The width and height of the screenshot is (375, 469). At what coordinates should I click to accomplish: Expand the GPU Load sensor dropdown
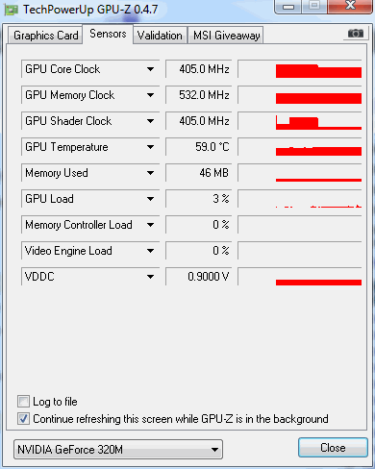tap(150, 199)
